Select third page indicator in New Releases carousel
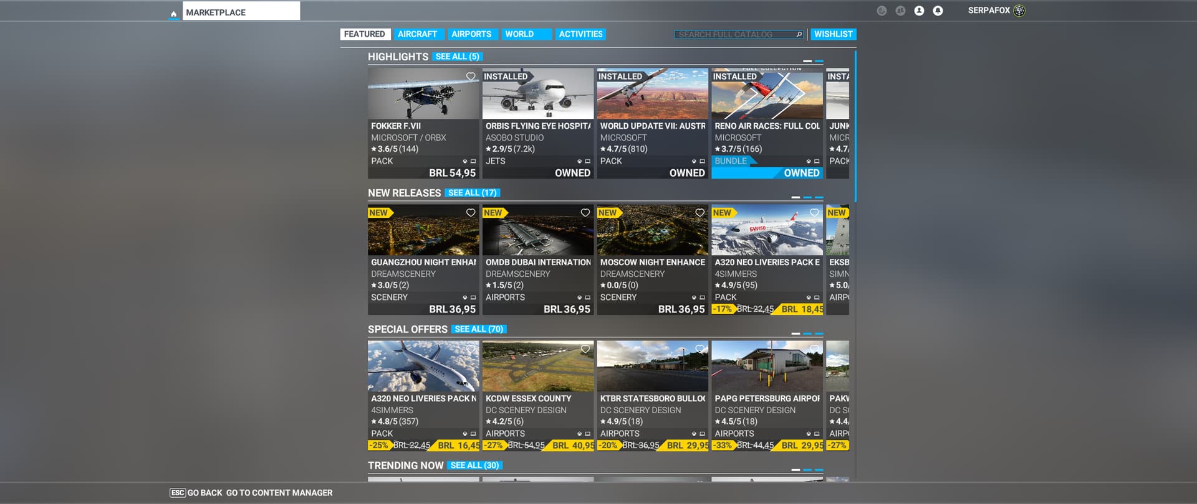Image resolution: width=1197 pixels, height=504 pixels. click(x=819, y=197)
